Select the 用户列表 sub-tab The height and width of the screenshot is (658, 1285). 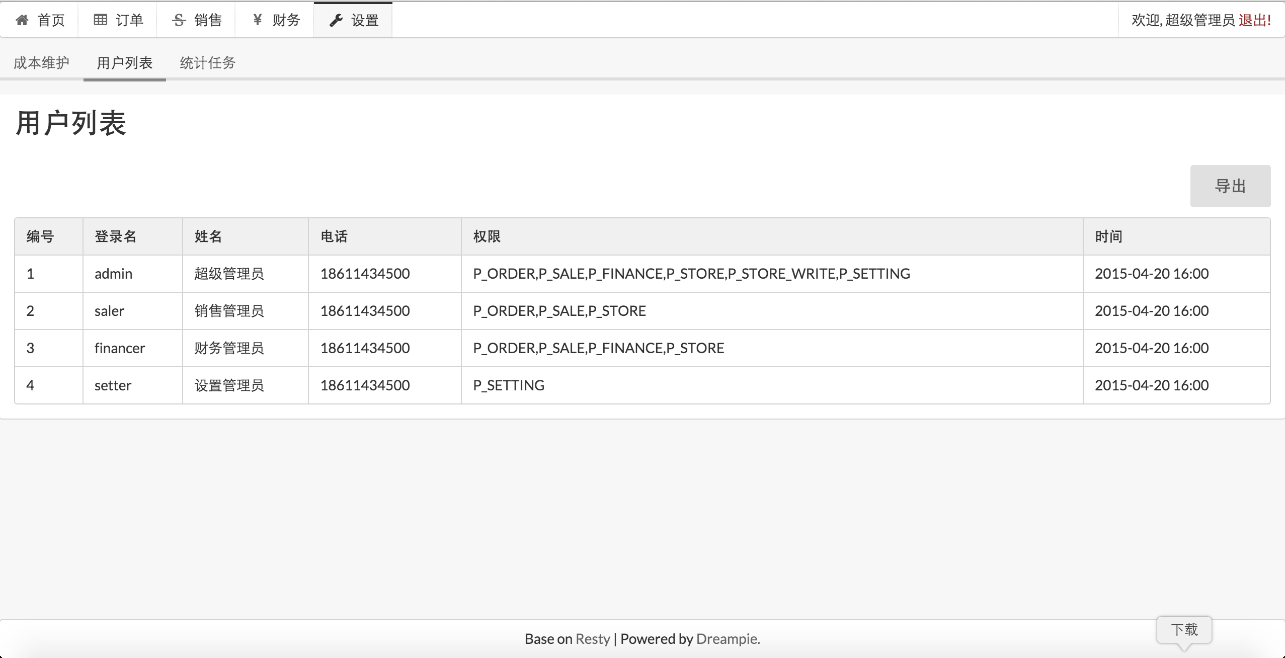(124, 63)
